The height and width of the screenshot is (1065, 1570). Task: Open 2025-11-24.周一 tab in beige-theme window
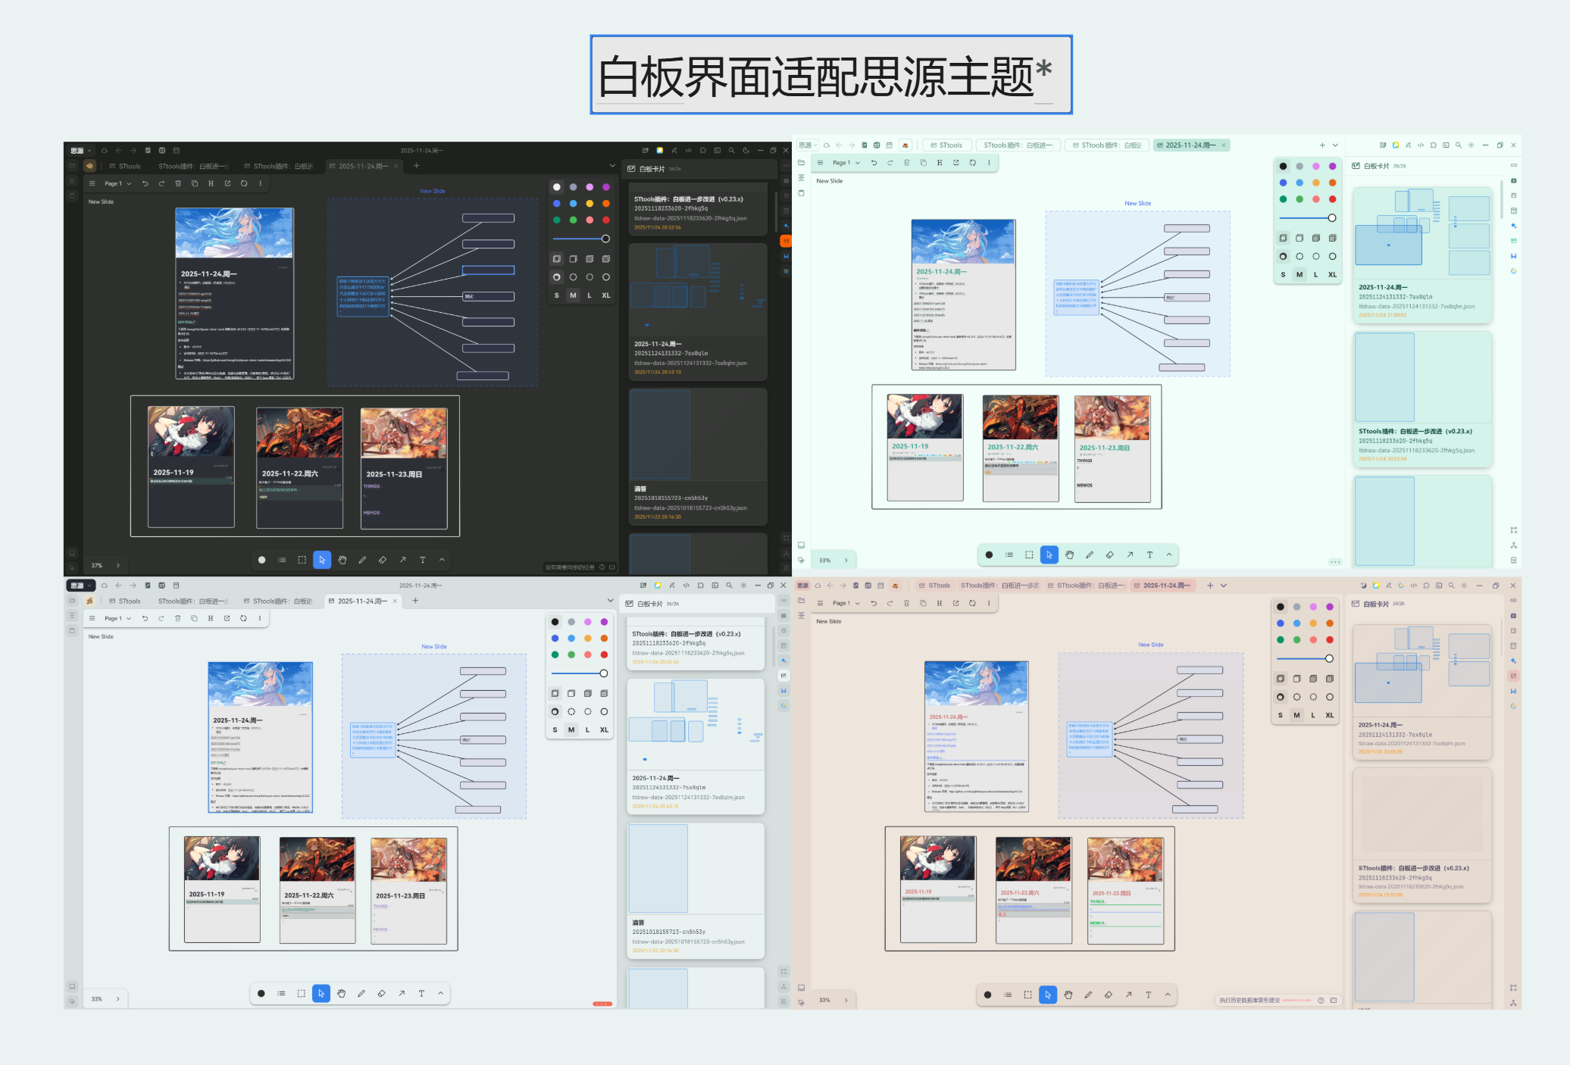[x=1165, y=586]
